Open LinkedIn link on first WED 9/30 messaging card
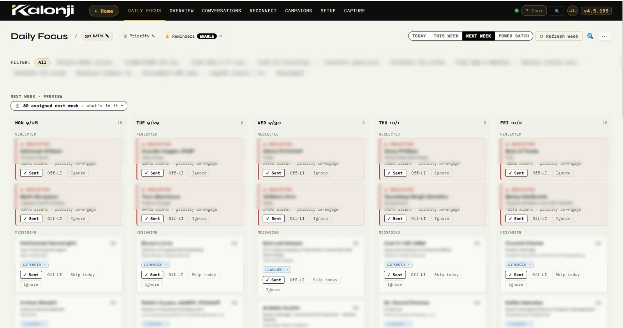 click(277, 270)
